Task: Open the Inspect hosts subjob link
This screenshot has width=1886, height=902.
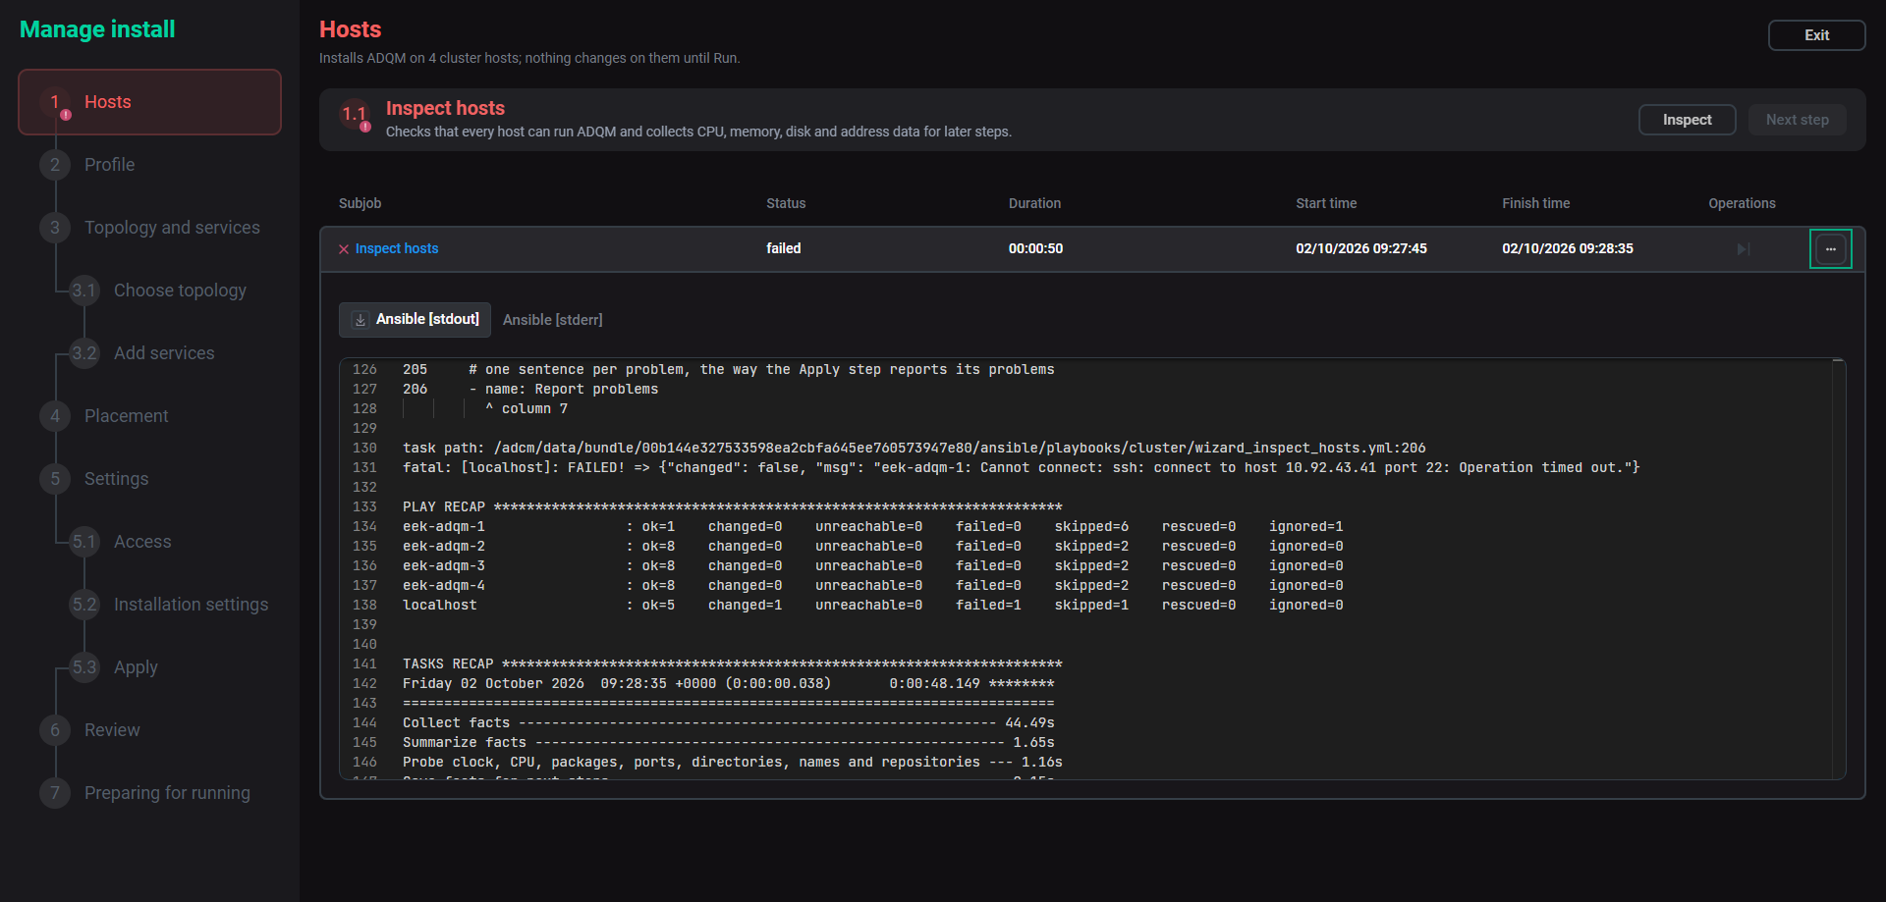Action: point(397,249)
